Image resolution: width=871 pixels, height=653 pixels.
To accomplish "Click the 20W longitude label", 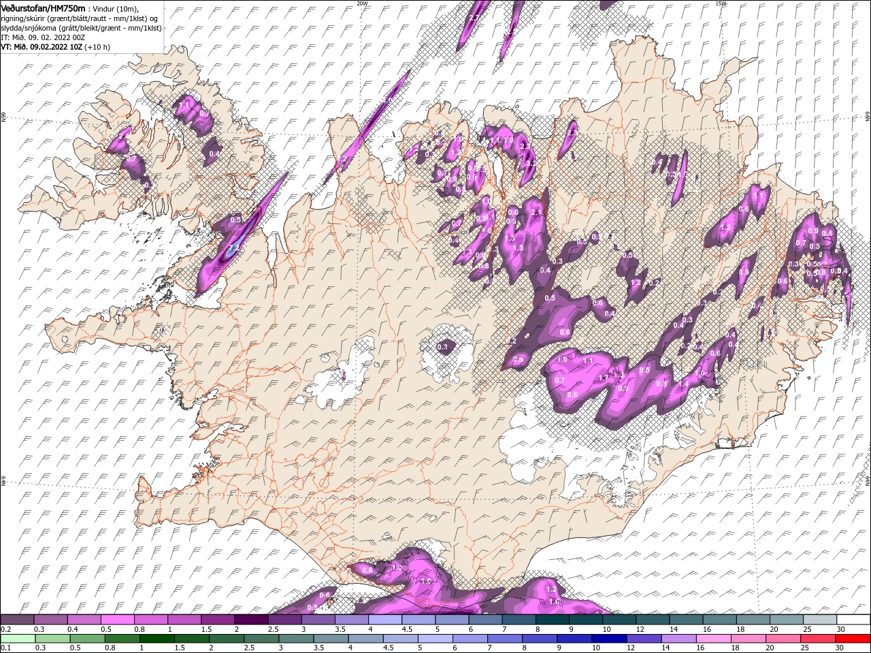I will point(363,3).
